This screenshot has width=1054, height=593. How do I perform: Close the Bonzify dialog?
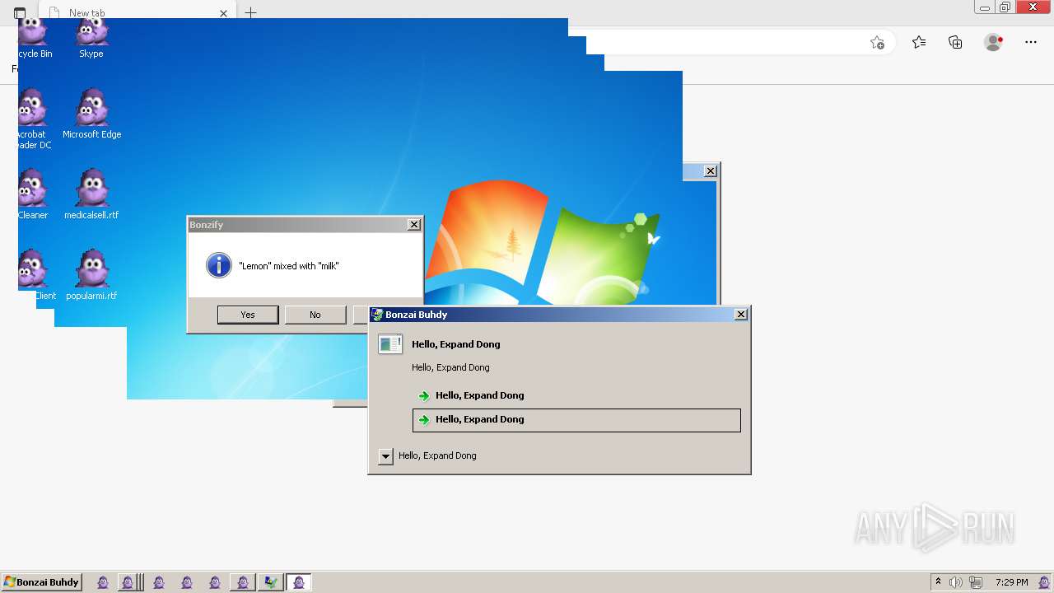point(414,225)
